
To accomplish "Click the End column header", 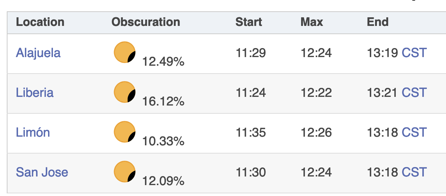I will click(377, 22).
